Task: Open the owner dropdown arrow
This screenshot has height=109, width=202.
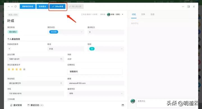Action: (123, 14)
